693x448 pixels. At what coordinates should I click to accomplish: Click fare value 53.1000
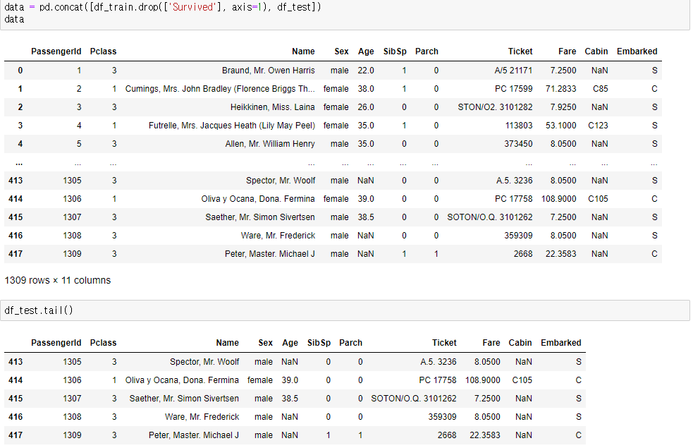point(561,126)
